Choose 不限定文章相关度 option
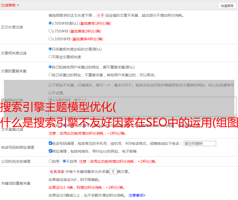This screenshot has width=238, height=200. pos(50,57)
